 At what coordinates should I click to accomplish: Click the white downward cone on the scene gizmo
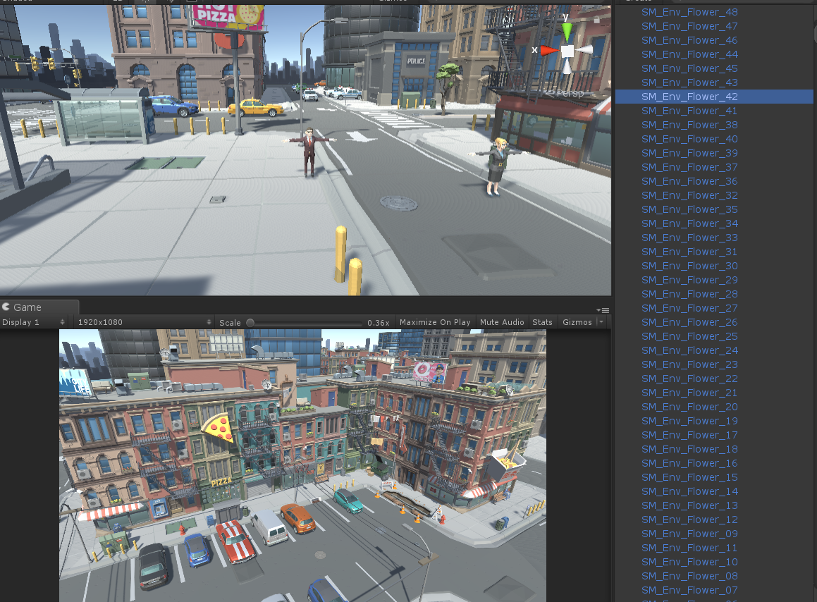coord(567,66)
